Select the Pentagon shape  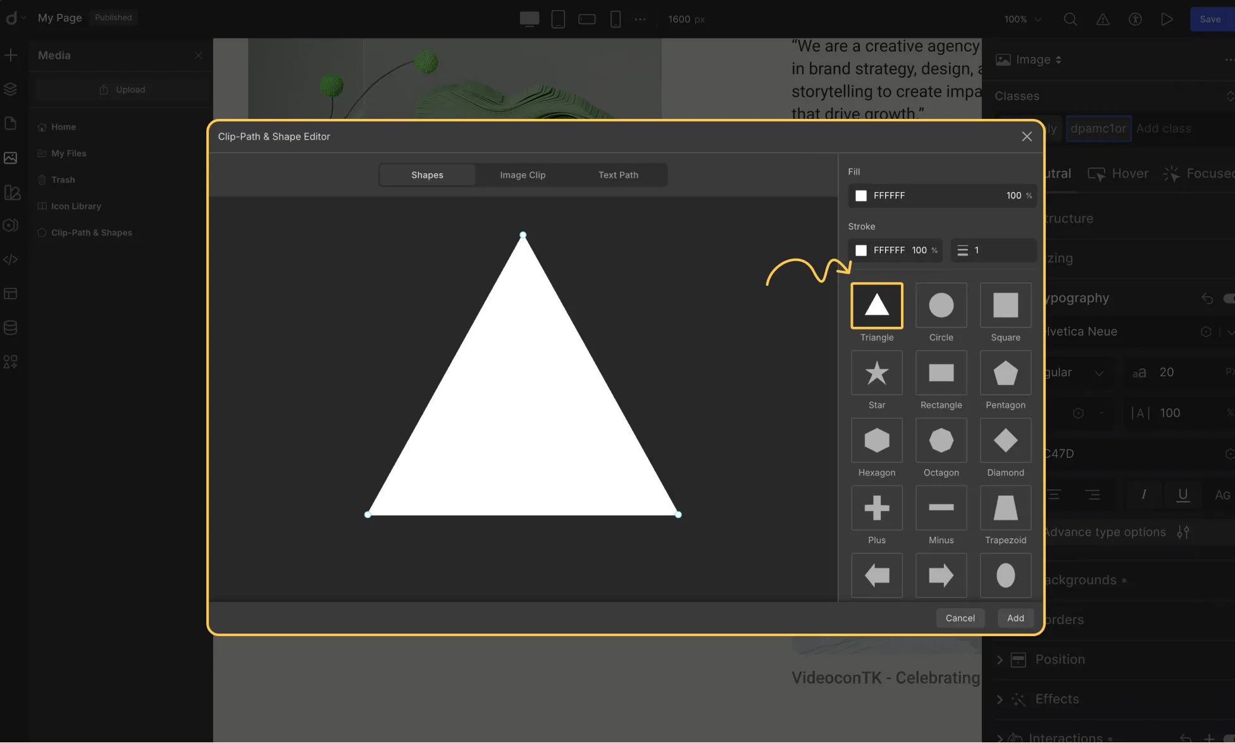[1005, 373]
